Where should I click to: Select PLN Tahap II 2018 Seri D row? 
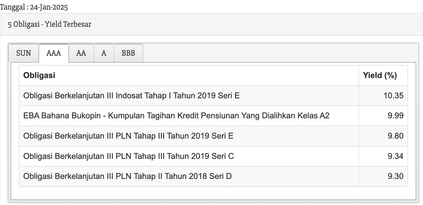[127, 176]
